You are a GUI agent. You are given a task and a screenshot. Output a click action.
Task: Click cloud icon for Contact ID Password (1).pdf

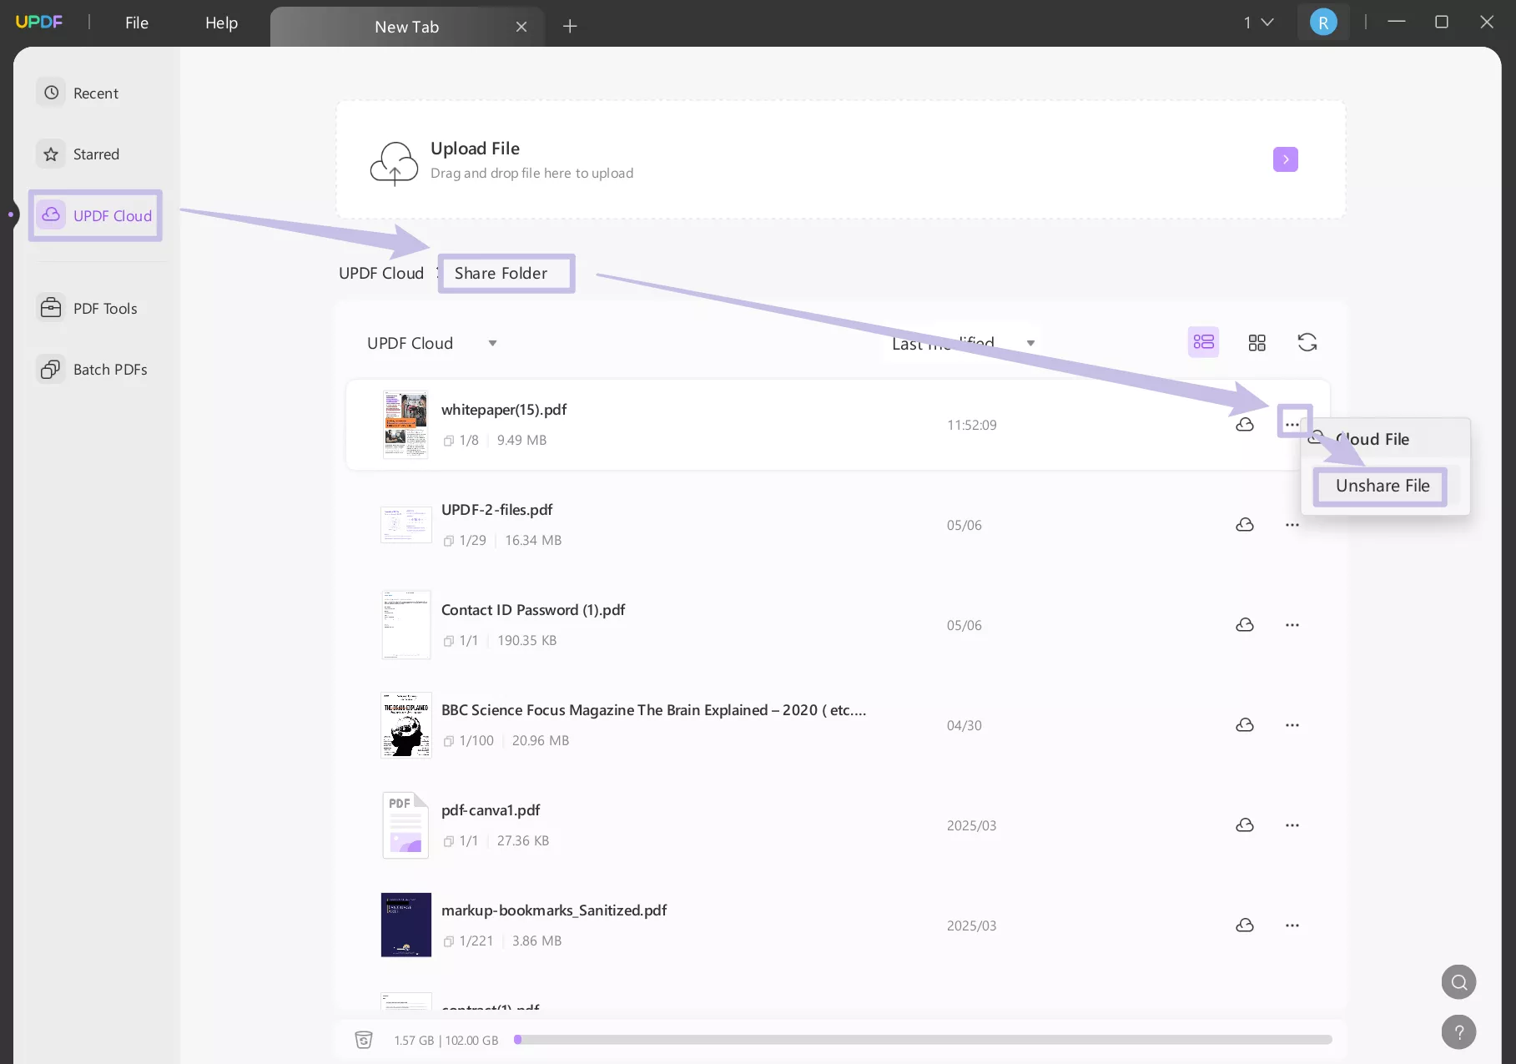(x=1245, y=625)
